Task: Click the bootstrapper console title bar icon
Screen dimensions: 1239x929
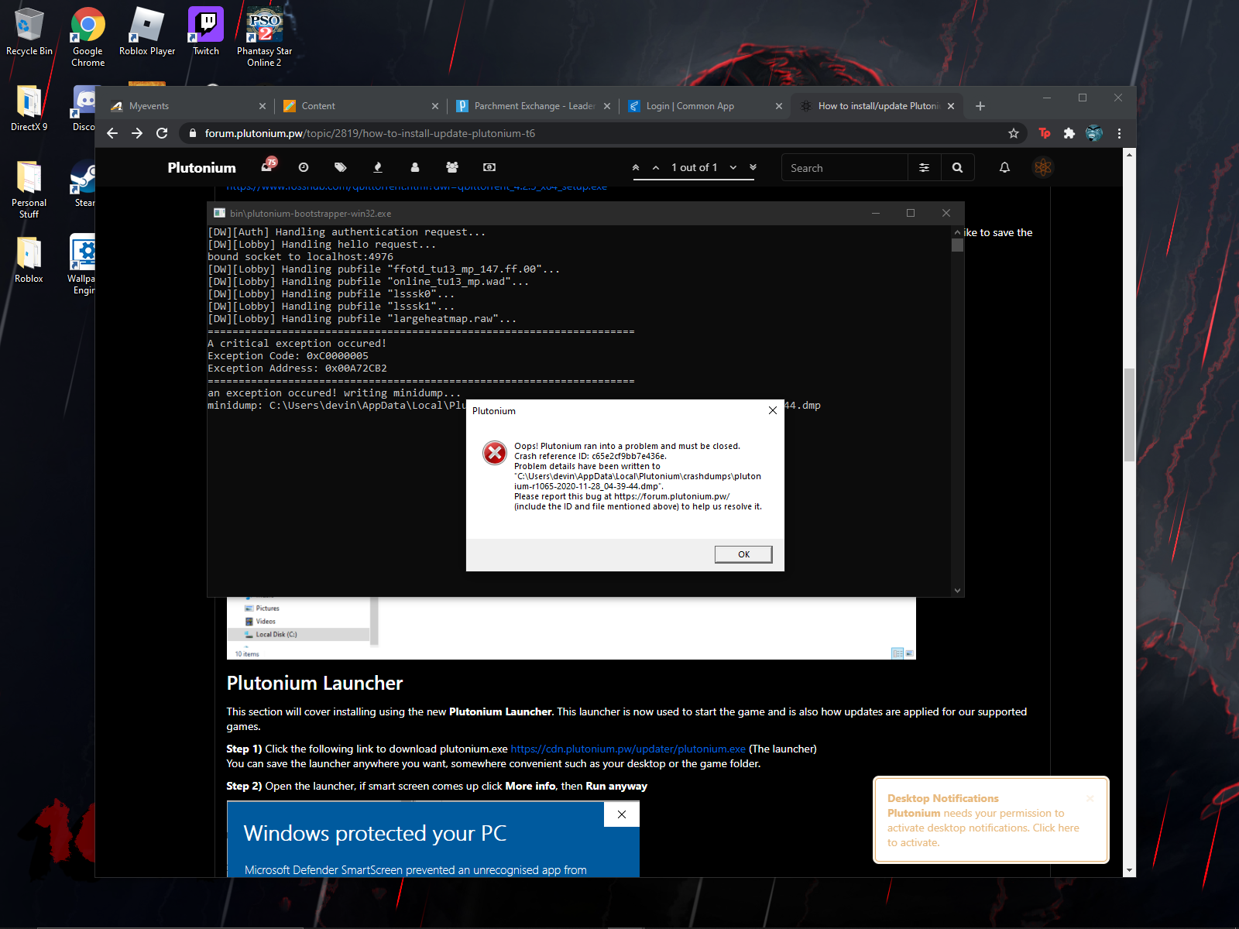Action: [x=220, y=213]
